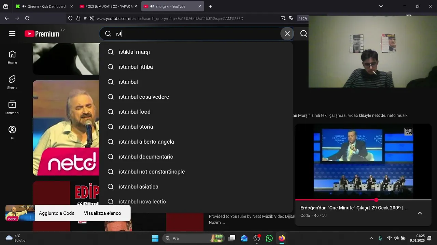Open a new browser tab with plus
437x245 pixels.
[210, 6]
